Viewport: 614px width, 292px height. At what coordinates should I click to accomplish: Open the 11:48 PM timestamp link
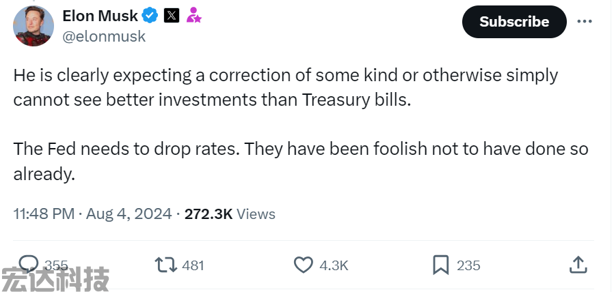[x=44, y=214]
